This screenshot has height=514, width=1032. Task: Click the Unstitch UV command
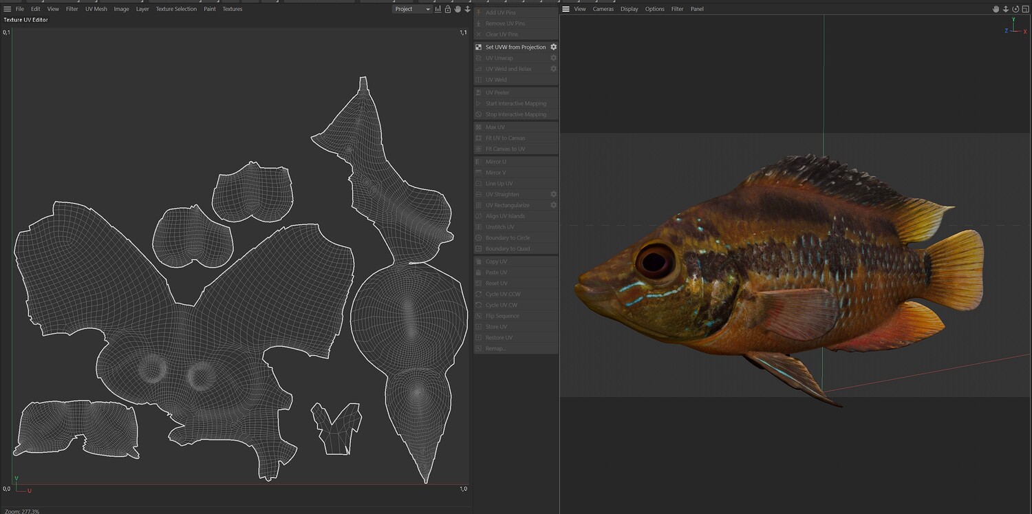coord(516,227)
